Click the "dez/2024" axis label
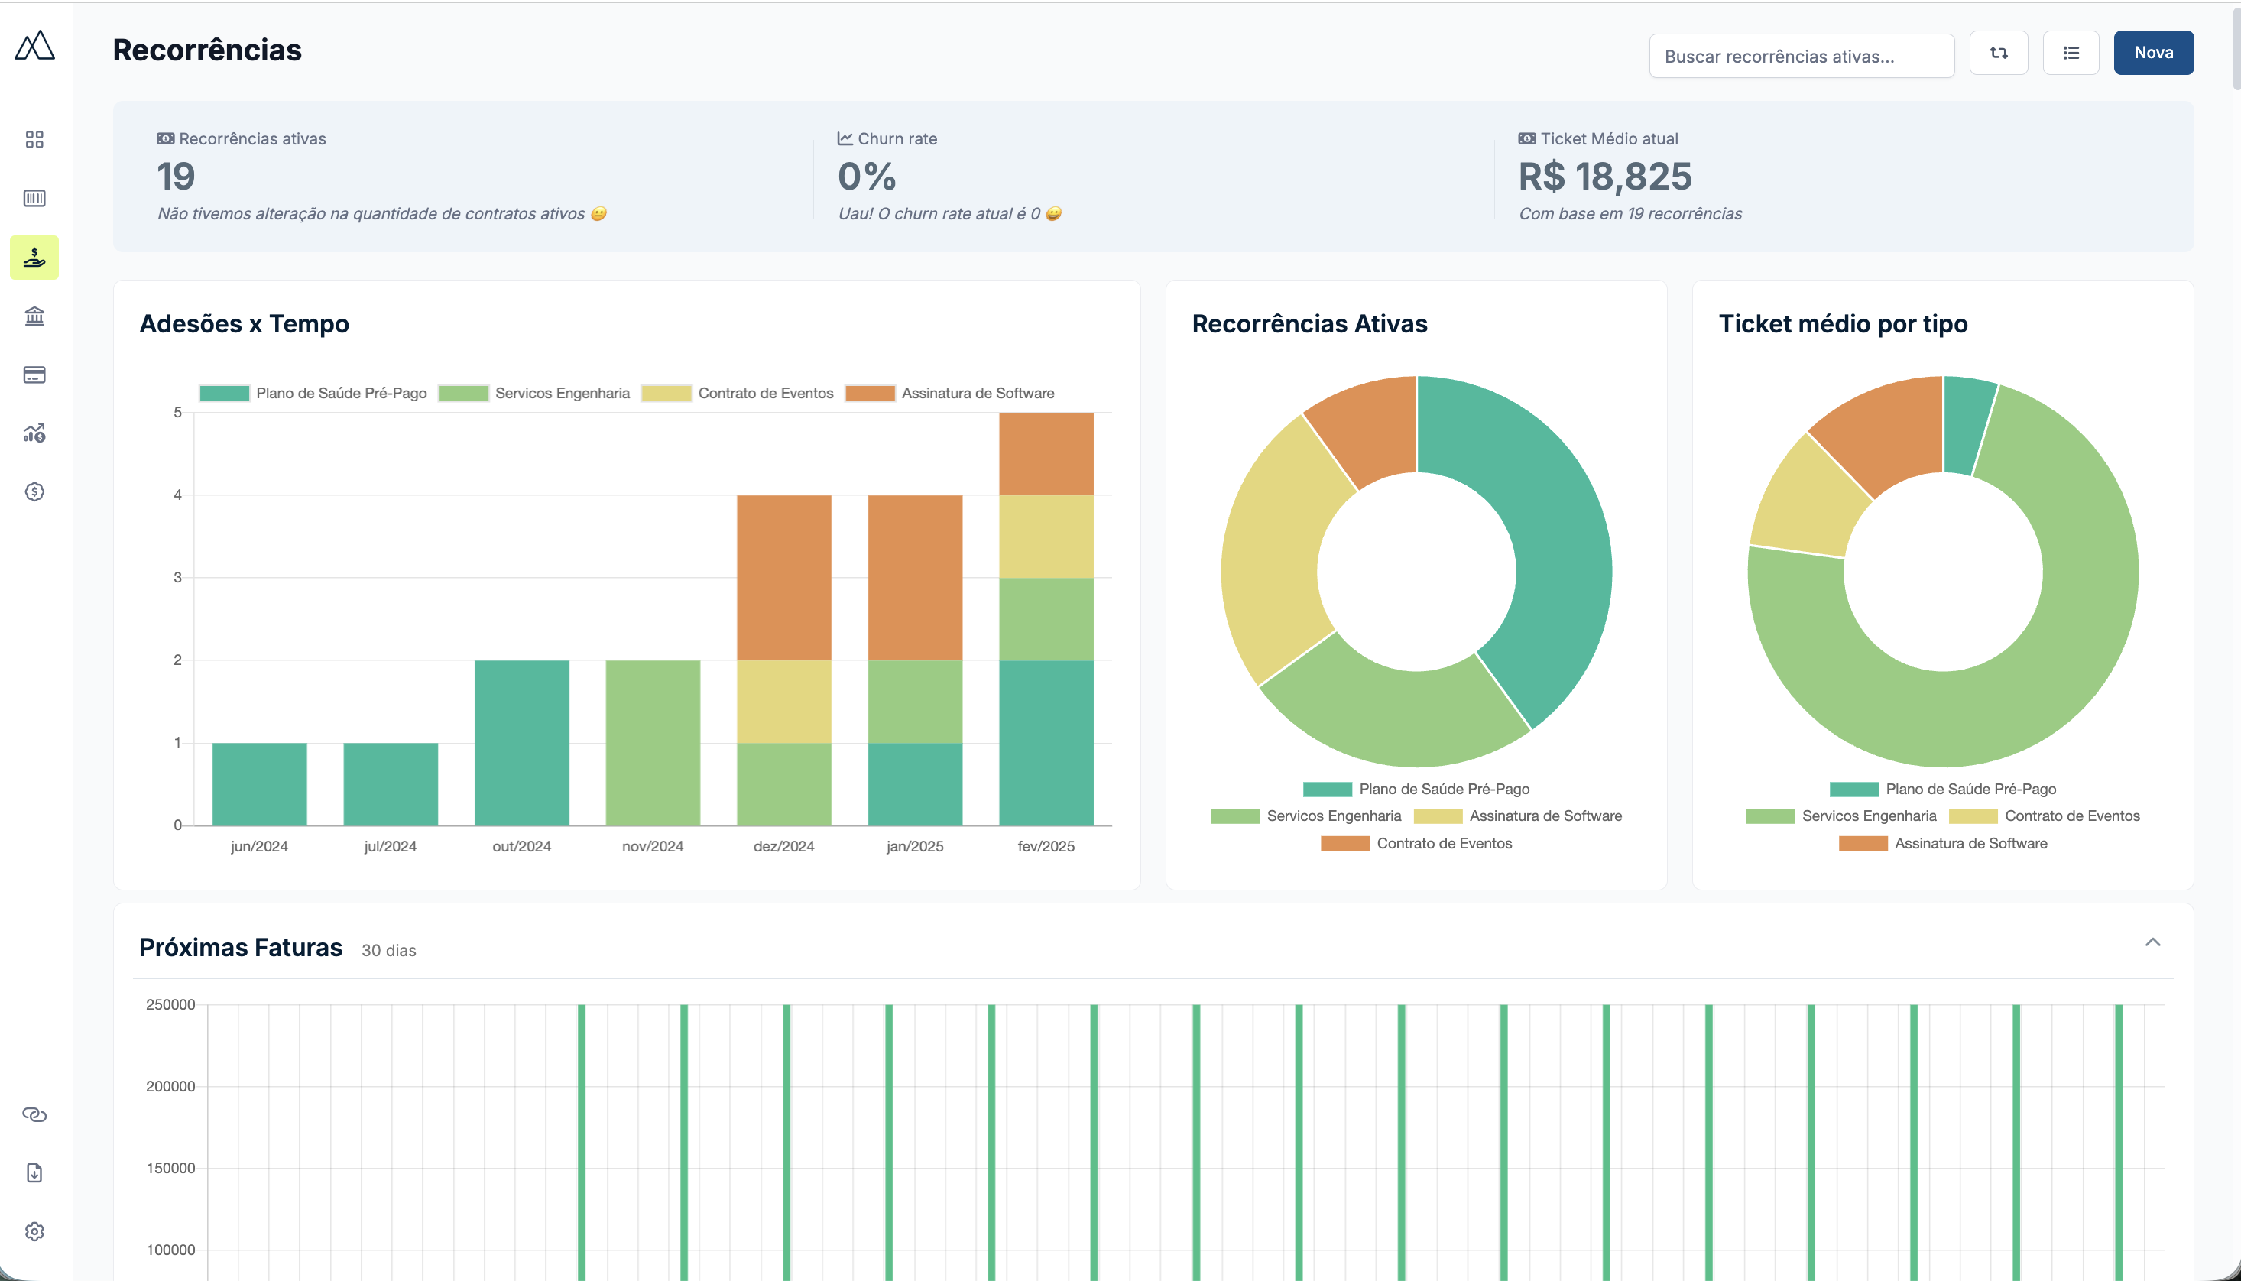 [783, 846]
